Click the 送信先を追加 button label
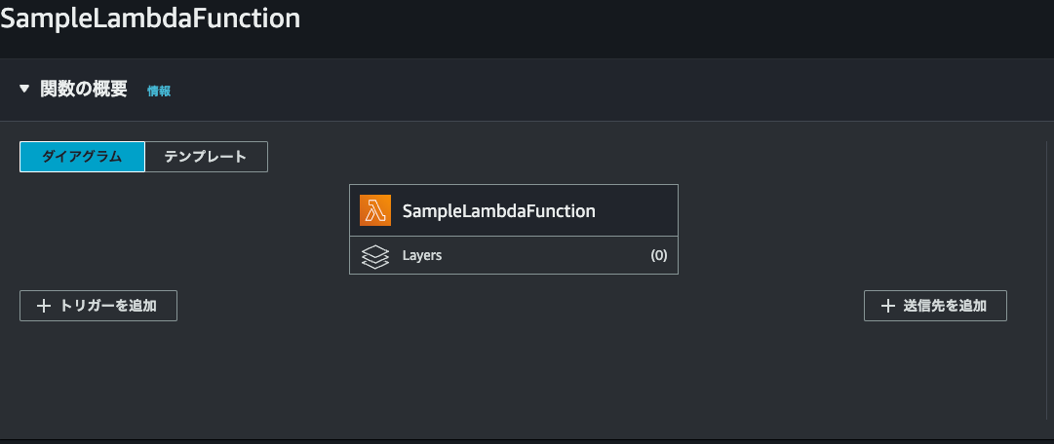The image size is (1054, 444). (945, 306)
